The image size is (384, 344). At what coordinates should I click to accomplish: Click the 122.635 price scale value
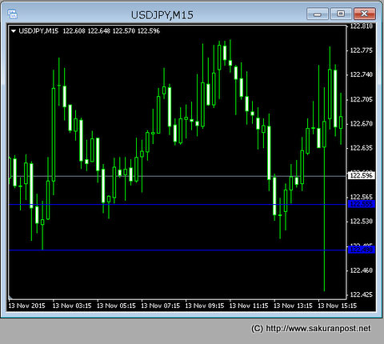tap(361, 148)
